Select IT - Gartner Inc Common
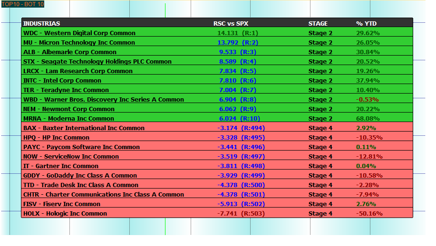436x246 pixels. (x=60, y=166)
